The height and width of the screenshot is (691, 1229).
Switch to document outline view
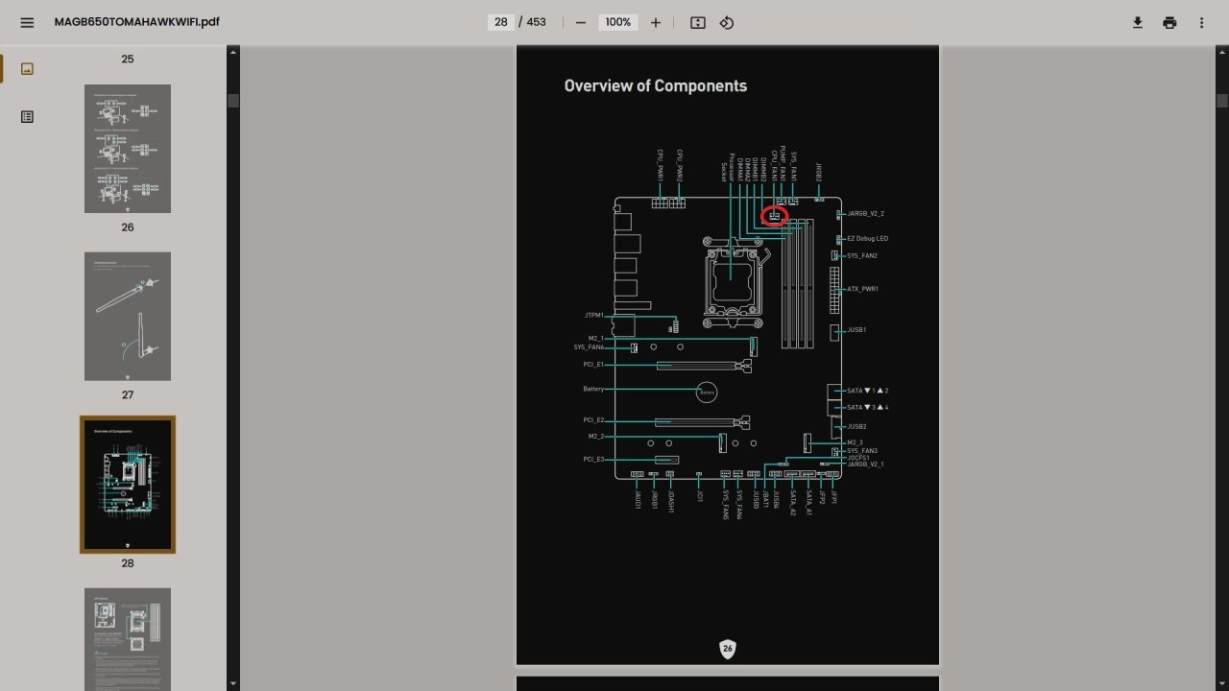[27, 117]
